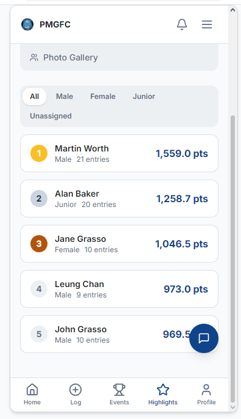Go to Log label in bottom nav

click(x=75, y=403)
